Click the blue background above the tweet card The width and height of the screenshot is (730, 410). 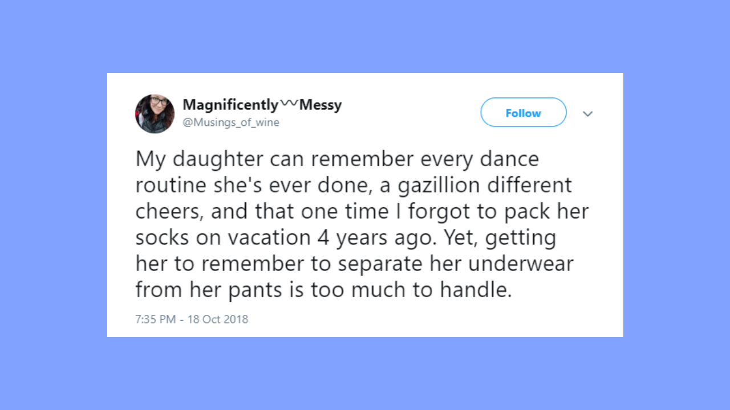pos(365,37)
